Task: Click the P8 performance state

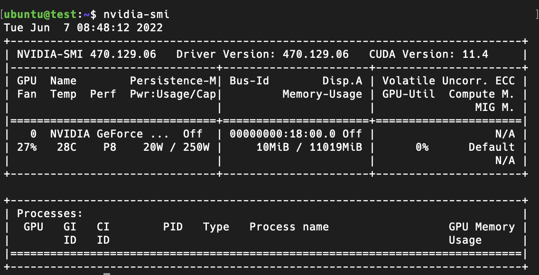Action: (x=110, y=147)
